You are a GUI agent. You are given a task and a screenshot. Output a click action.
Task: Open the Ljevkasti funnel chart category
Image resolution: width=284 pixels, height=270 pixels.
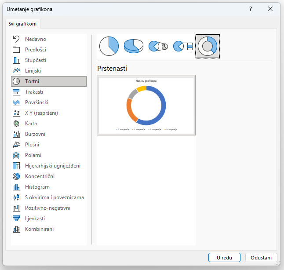point(35,219)
